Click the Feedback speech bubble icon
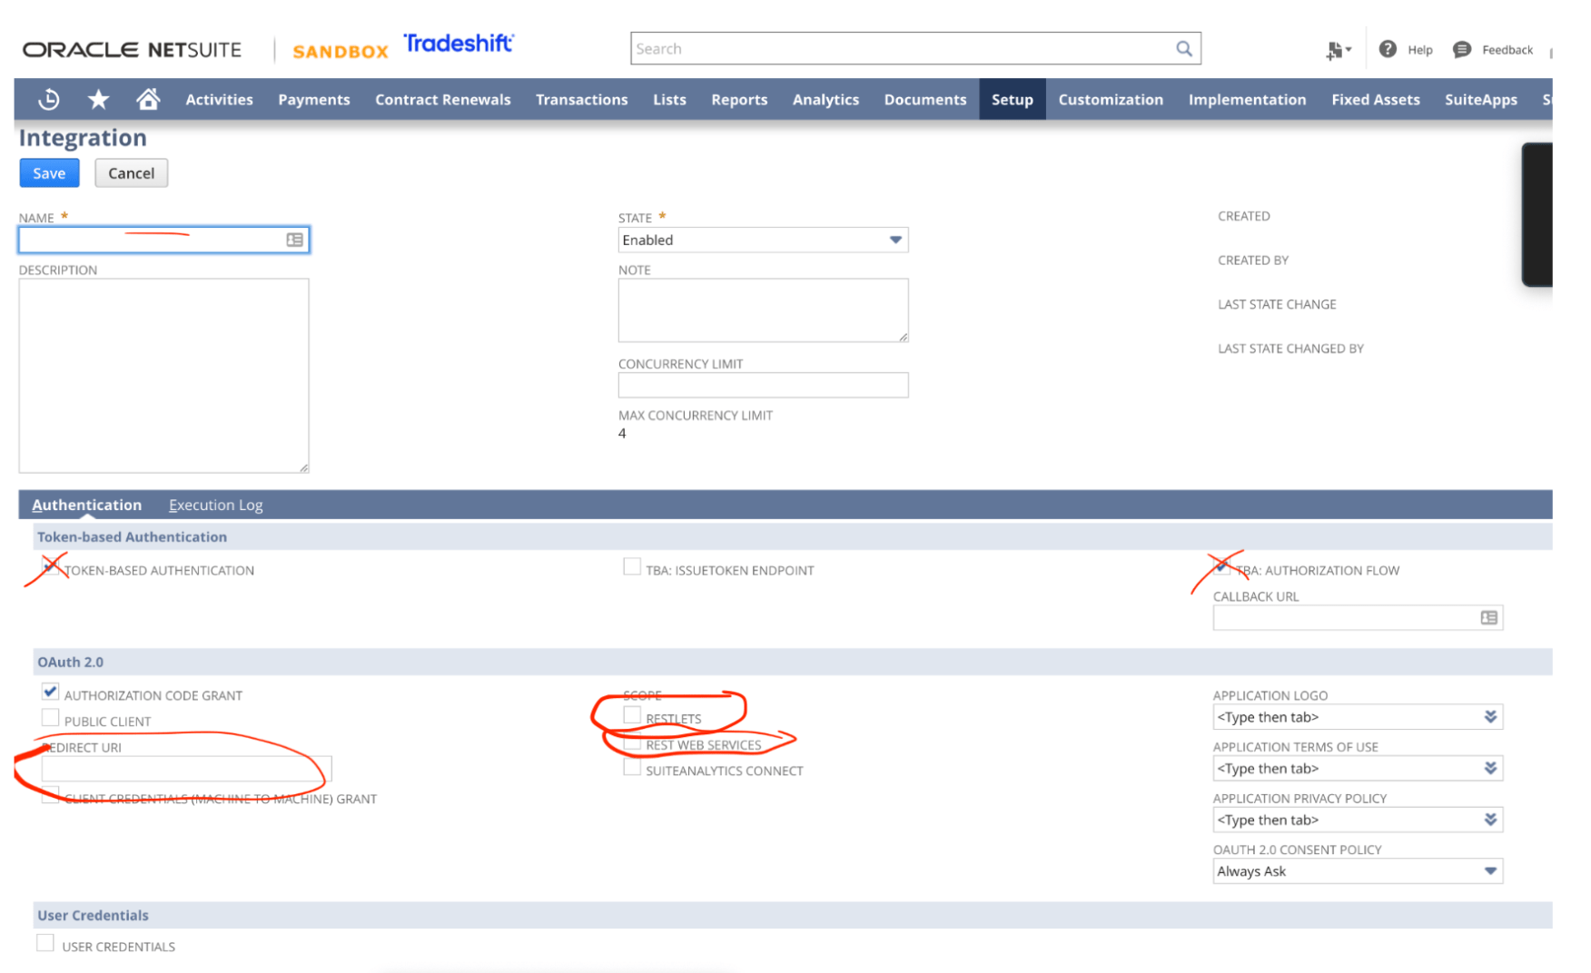This screenshot has width=1591, height=973. tap(1461, 49)
